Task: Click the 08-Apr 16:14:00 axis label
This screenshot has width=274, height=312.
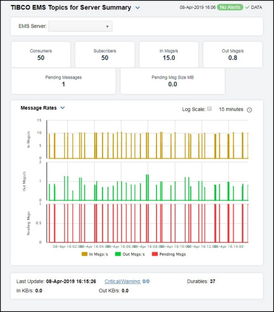Action: (x=229, y=247)
